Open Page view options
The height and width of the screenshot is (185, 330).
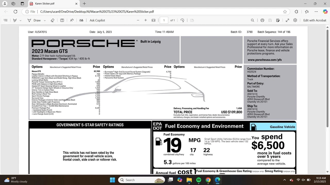pyautogui.click(x=192, y=20)
